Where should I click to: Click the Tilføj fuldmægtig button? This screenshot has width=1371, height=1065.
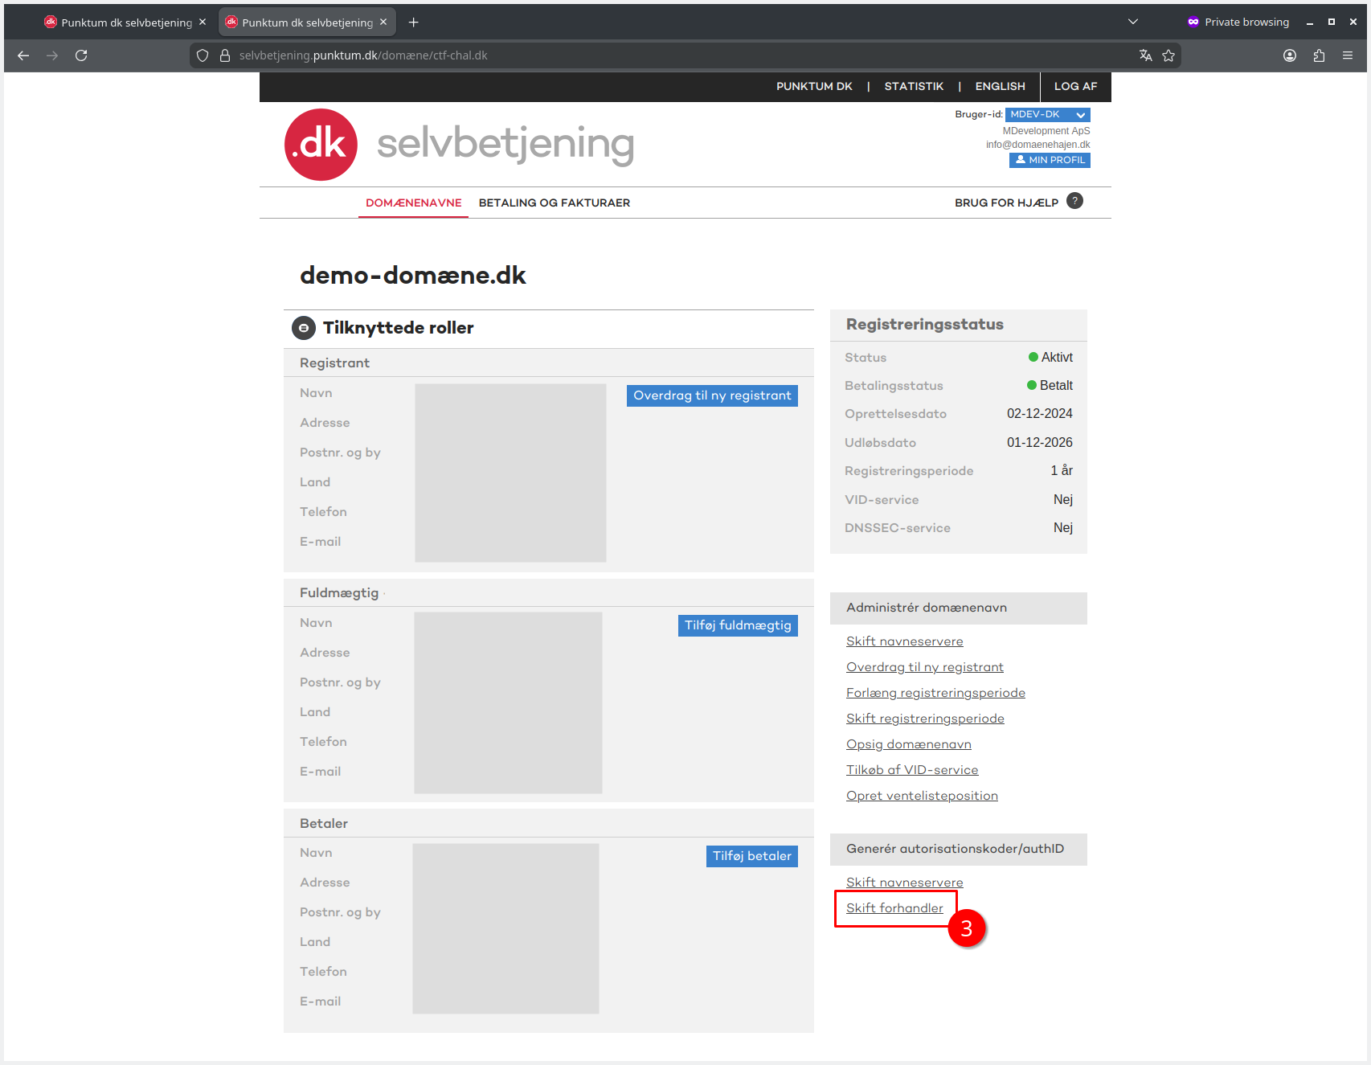[x=737, y=625]
